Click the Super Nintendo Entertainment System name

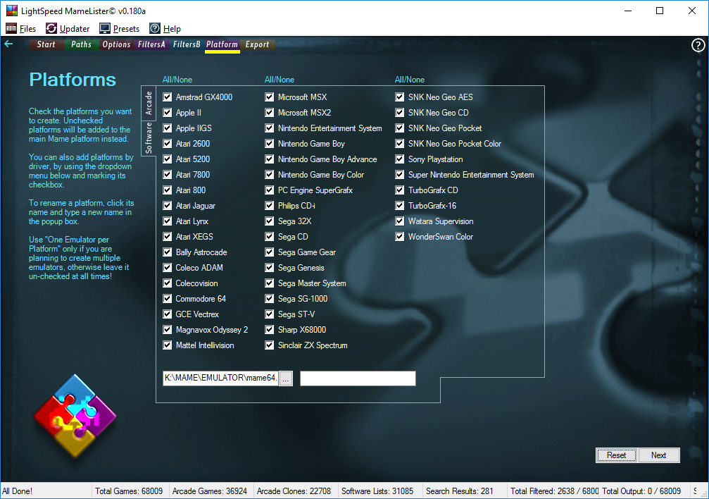click(471, 175)
